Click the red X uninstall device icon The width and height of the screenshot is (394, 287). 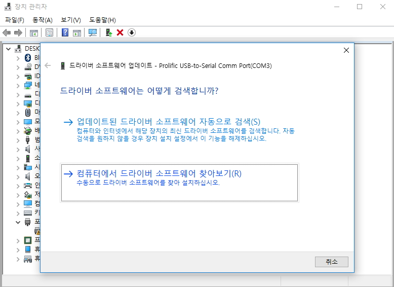(x=120, y=32)
